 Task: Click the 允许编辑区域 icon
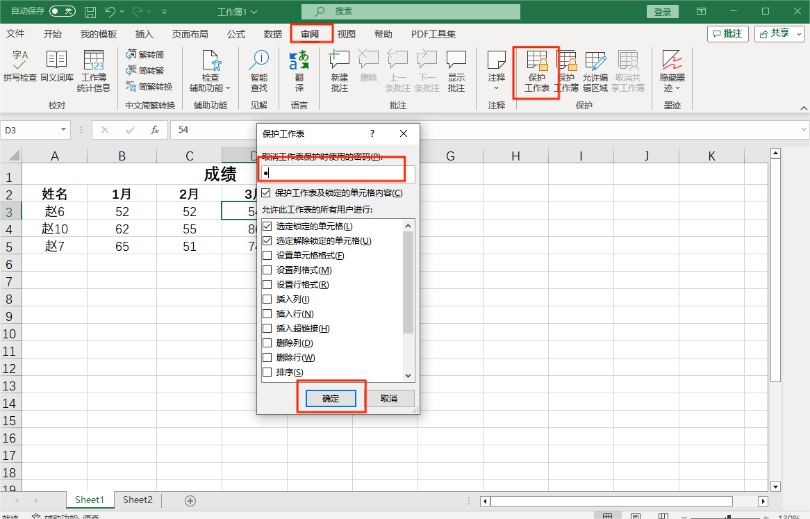(x=595, y=66)
